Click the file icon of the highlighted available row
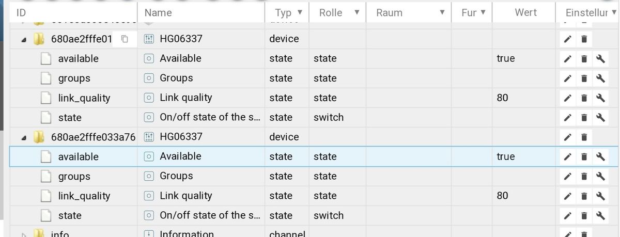 (x=47, y=156)
